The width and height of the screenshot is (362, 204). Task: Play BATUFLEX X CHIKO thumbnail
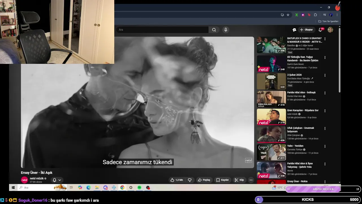tap(271, 45)
